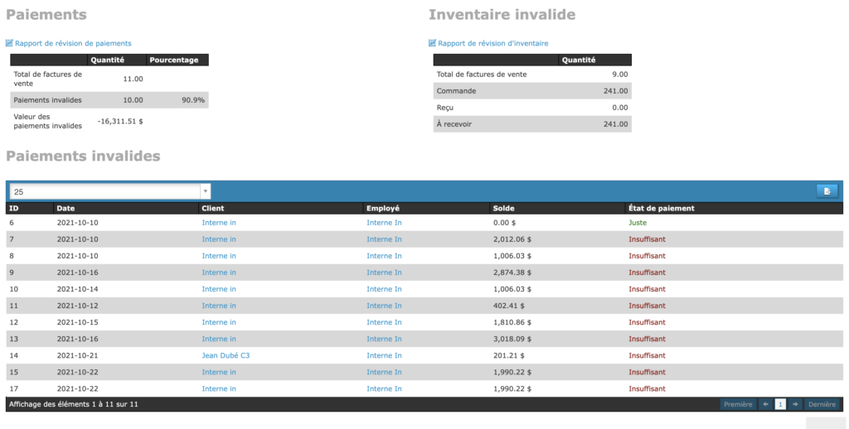Image resolution: width=849 pixels, height=429 pixels.
Task: Open client Interne in of row 6
Action: 219,222
